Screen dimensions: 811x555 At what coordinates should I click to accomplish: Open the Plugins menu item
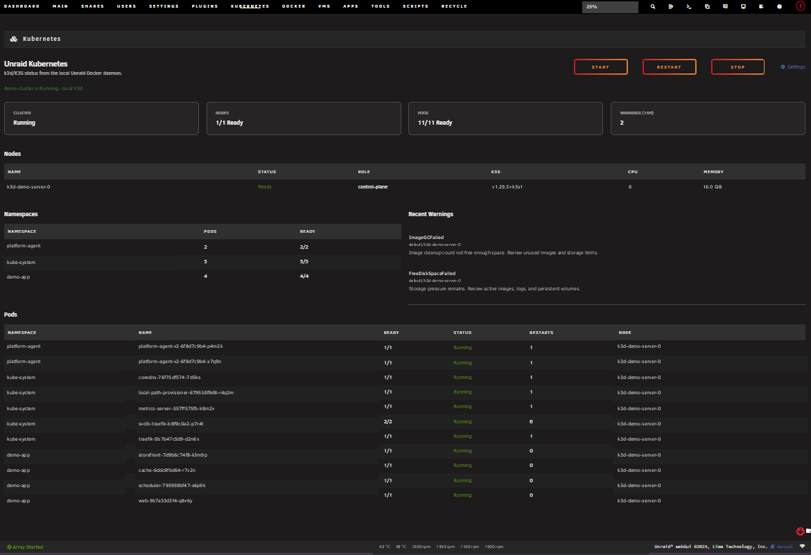click(x=204, y=6)
